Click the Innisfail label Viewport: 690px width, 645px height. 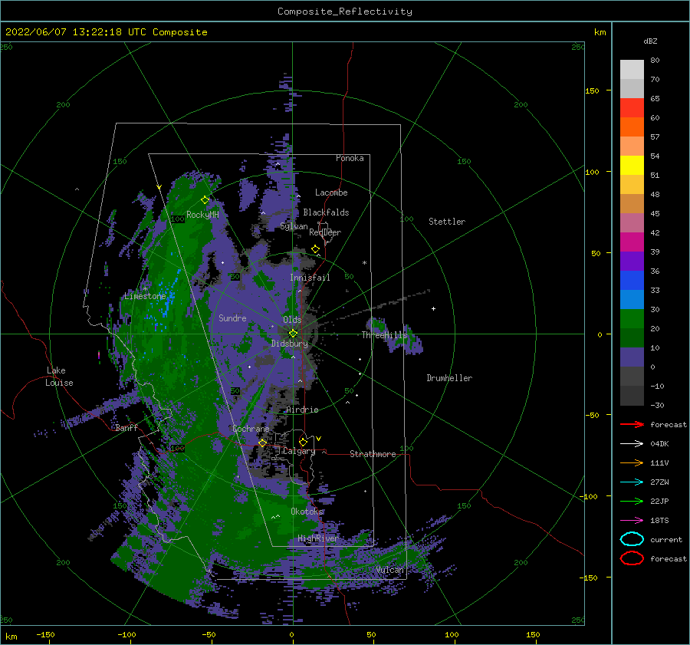310,278
